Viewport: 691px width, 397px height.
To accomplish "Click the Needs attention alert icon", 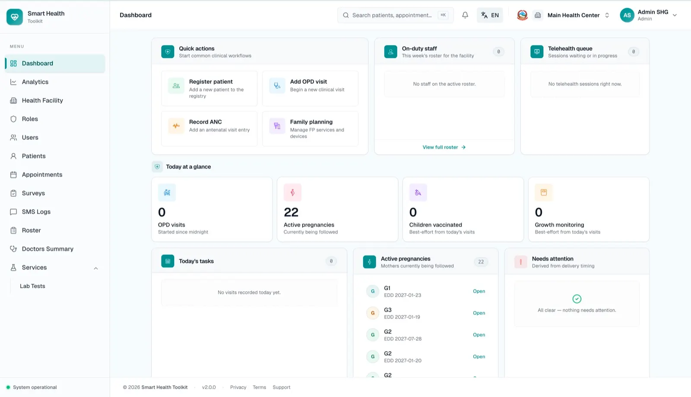I will [x=520, y=262].
